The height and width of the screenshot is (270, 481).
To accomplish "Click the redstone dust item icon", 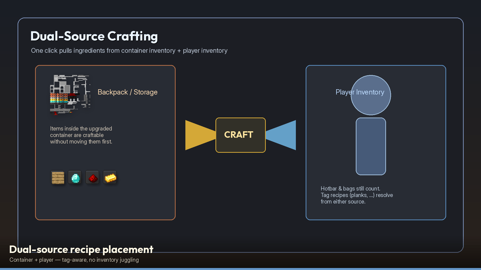I will click(x=92, y=177).
